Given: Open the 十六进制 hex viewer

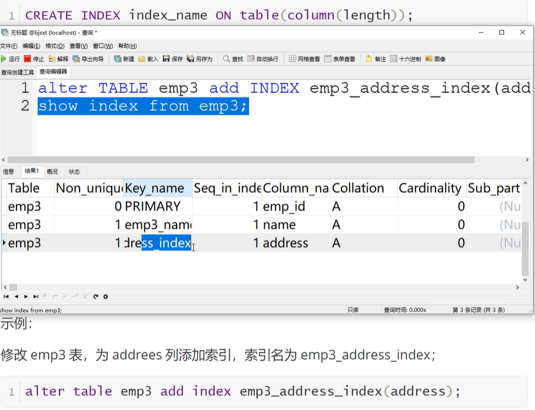Looking at the screenshot, I should click(x=406, y=59).
